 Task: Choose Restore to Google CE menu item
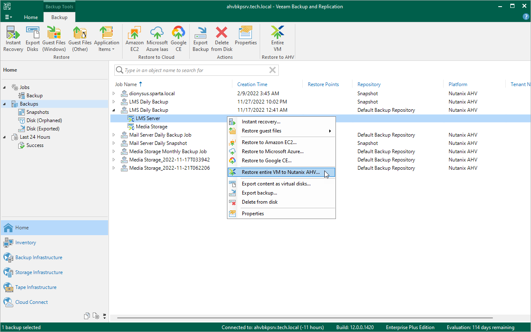pos(281,161)
